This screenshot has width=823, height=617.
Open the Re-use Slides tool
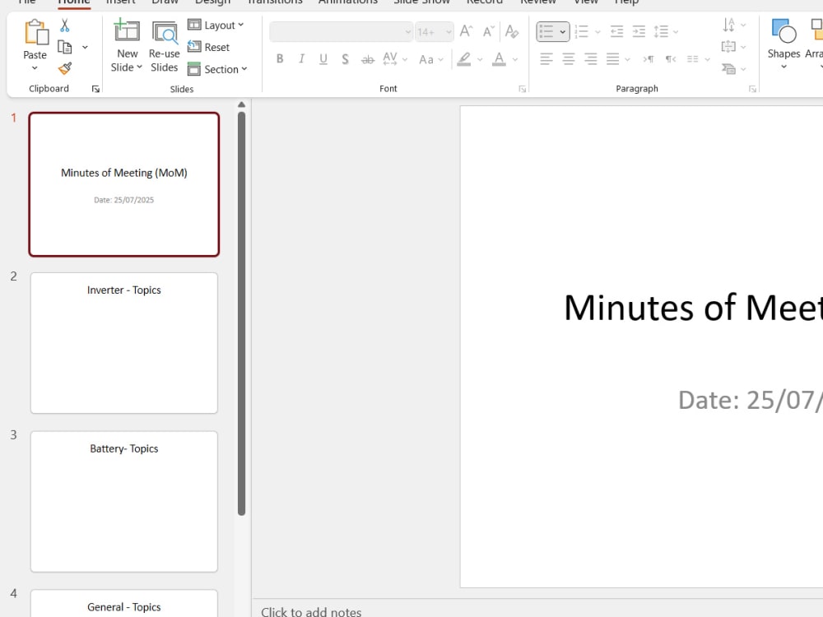tap(165, 46)
